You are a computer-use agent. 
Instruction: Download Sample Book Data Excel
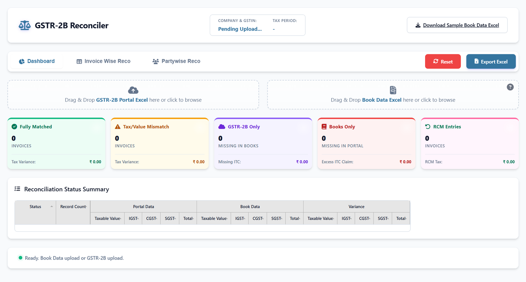pyautogui.click(x=457, y=25)
